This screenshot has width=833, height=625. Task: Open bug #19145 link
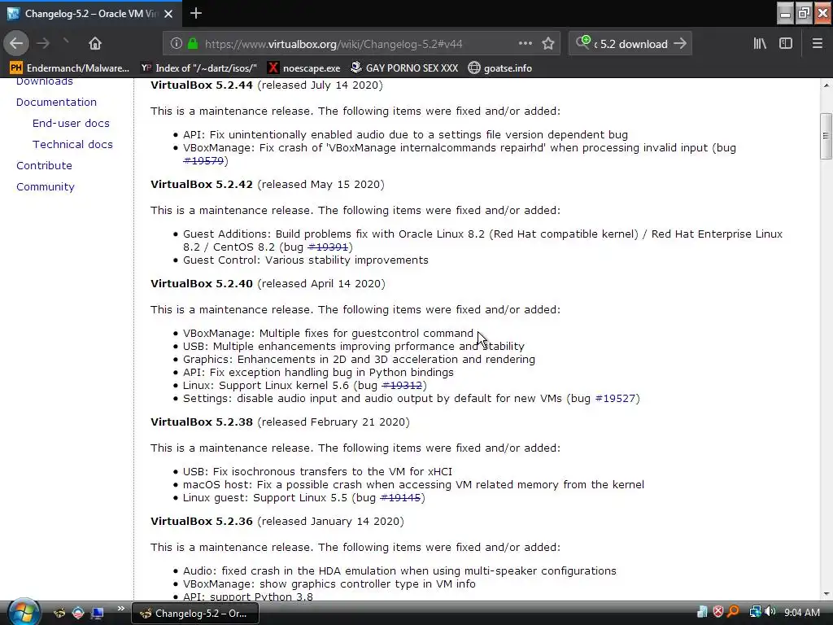[400, 498]
